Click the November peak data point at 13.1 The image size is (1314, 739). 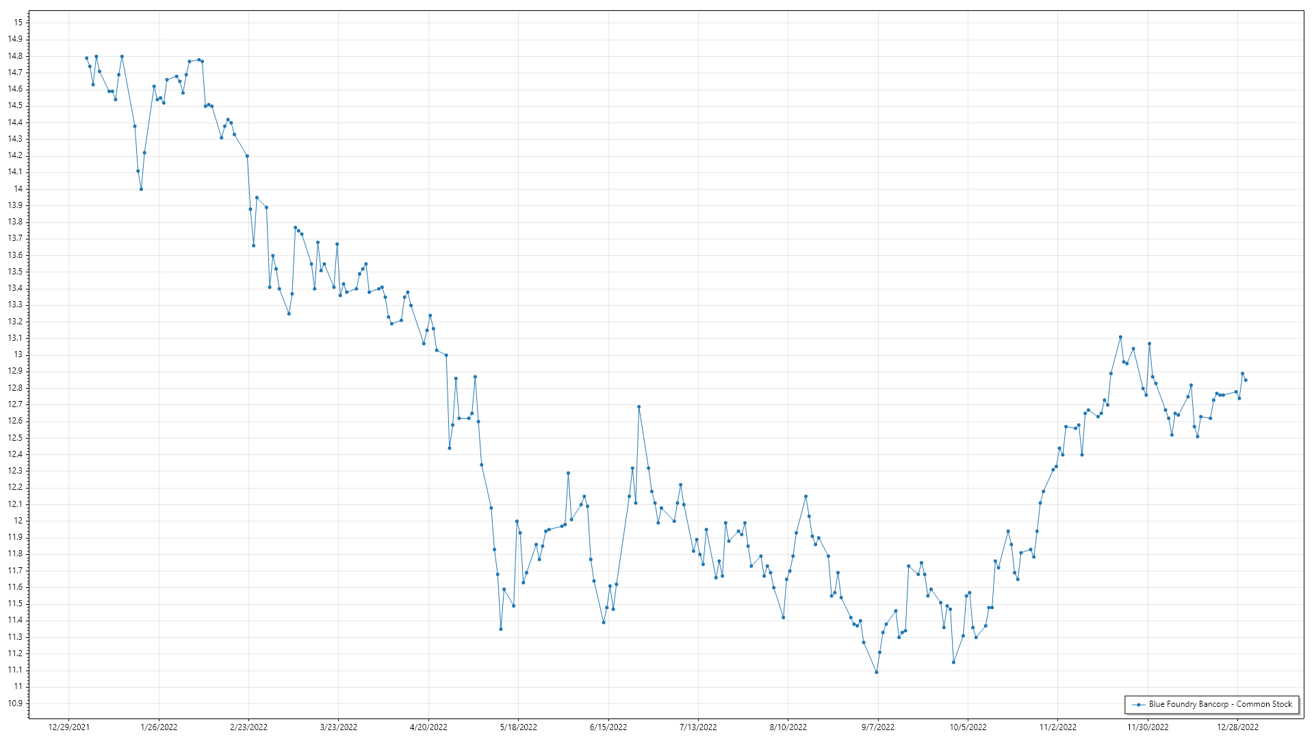pos(1120,337)
